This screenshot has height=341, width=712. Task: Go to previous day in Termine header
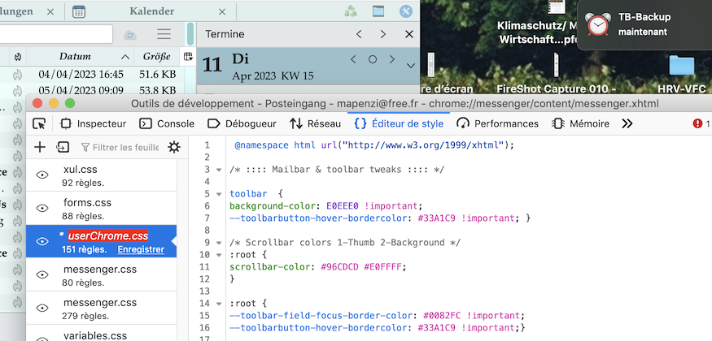(x=359, y=34)
